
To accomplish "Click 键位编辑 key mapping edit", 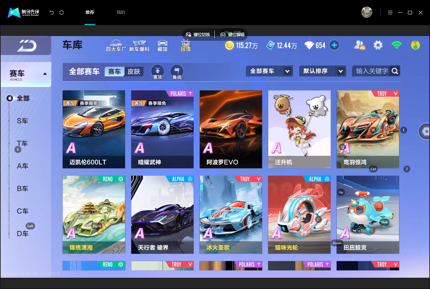I will [x=233, y=34].
